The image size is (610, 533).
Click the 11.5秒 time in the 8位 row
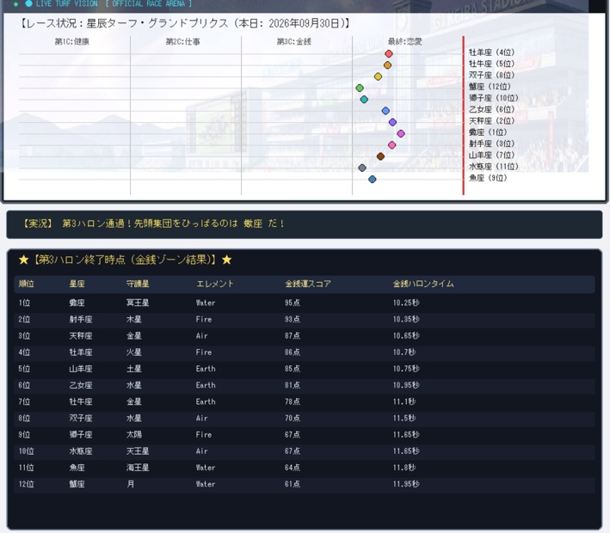[x=404, y=419]
